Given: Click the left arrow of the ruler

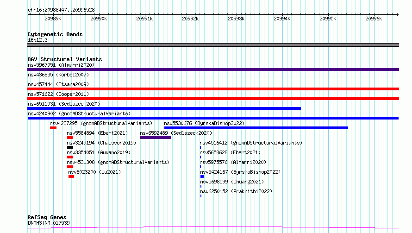Looking at the screenshot, I should pyautogui.click(x=29, y=14).
